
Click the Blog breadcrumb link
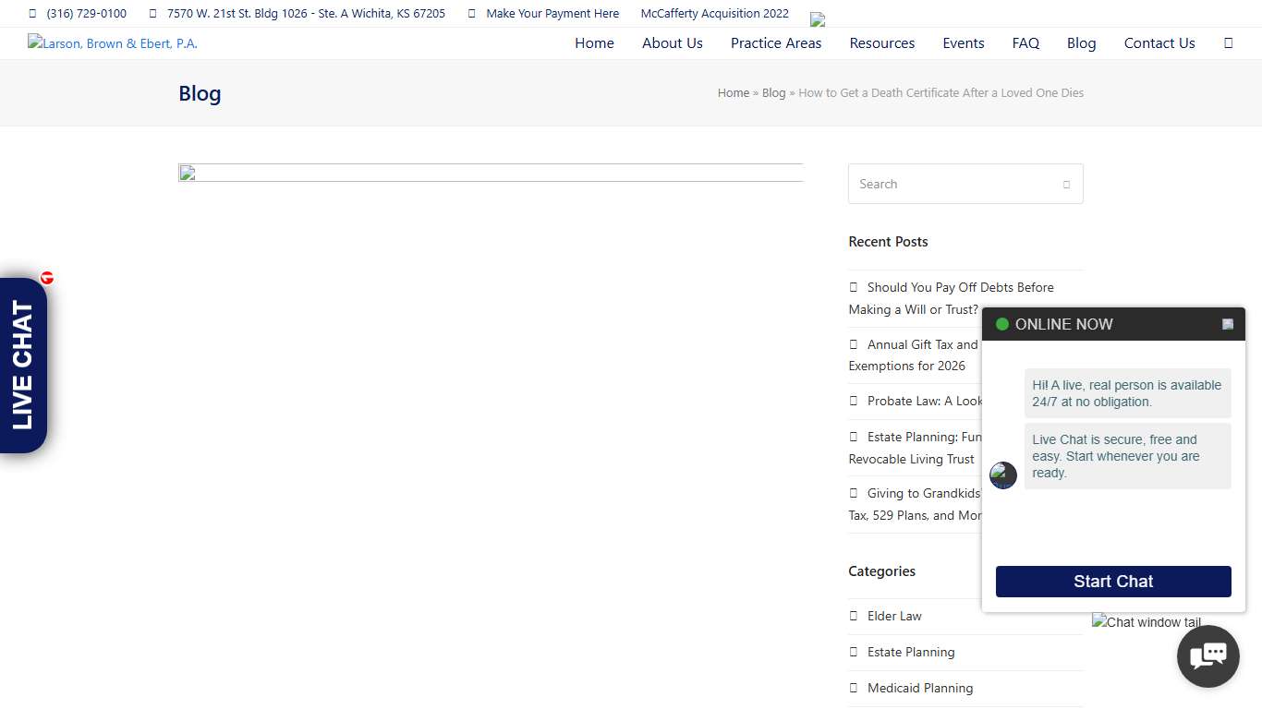pyautogui.click(x=773, y=93)
